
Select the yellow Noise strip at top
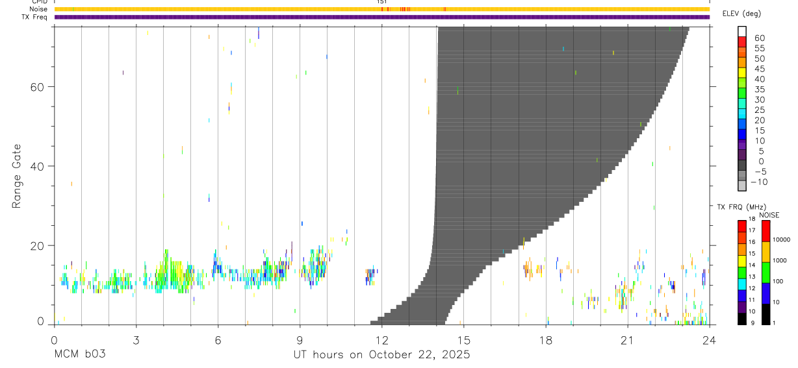point(381,9)
